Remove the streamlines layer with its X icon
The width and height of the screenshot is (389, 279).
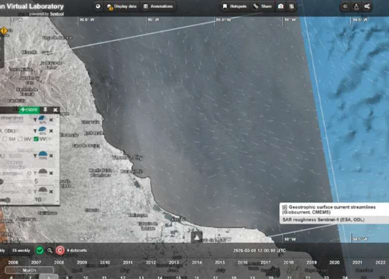[x=51, y=119]
